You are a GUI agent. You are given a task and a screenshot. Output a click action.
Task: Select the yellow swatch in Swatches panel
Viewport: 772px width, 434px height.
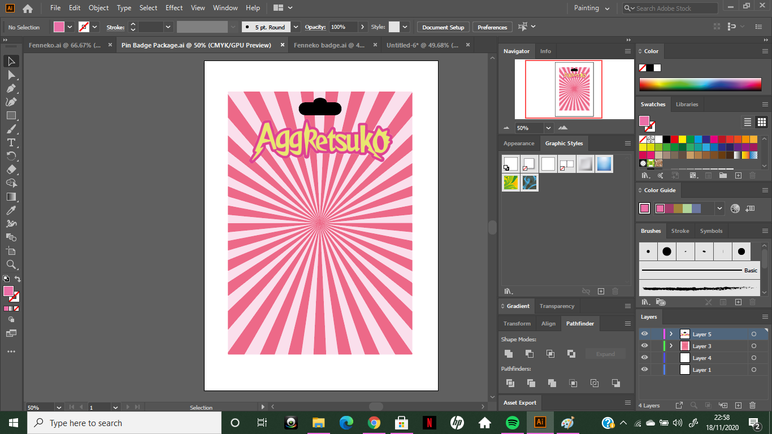683,139
